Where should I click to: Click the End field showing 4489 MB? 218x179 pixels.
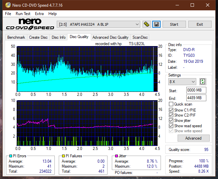click(196, 98)
